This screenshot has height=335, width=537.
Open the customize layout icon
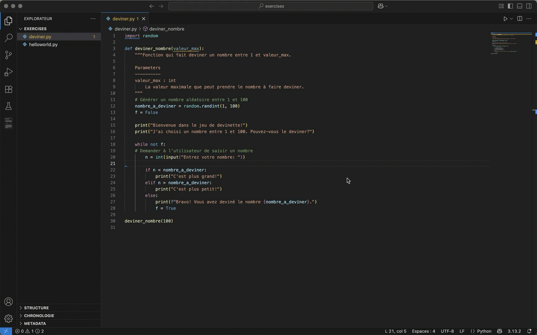pos(501,6)
